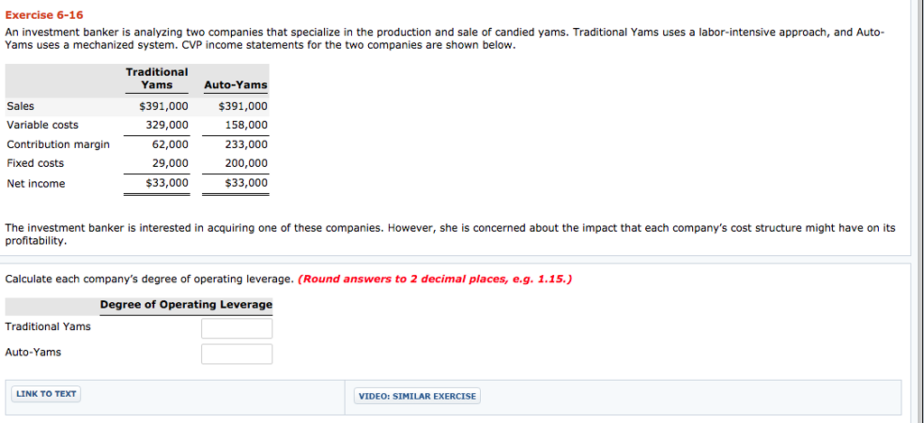The height and width of the screenshot is (423, 924).
Task: Select Auto-Yams contribution margin 233,000
Action: click(x=246, y=144)
